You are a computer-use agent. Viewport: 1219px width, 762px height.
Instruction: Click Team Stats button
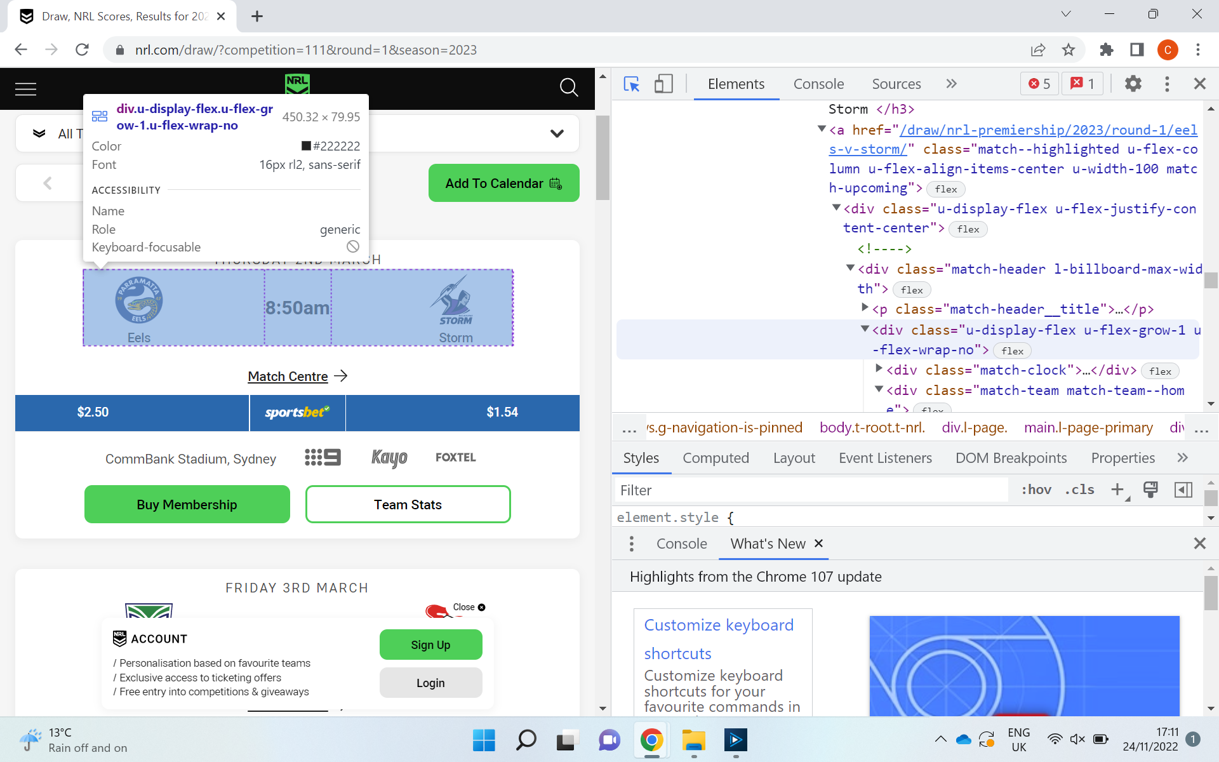coord(408,504)
